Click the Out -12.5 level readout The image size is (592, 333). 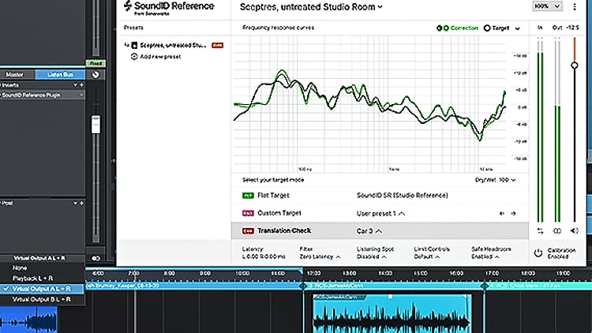(565, 28)
